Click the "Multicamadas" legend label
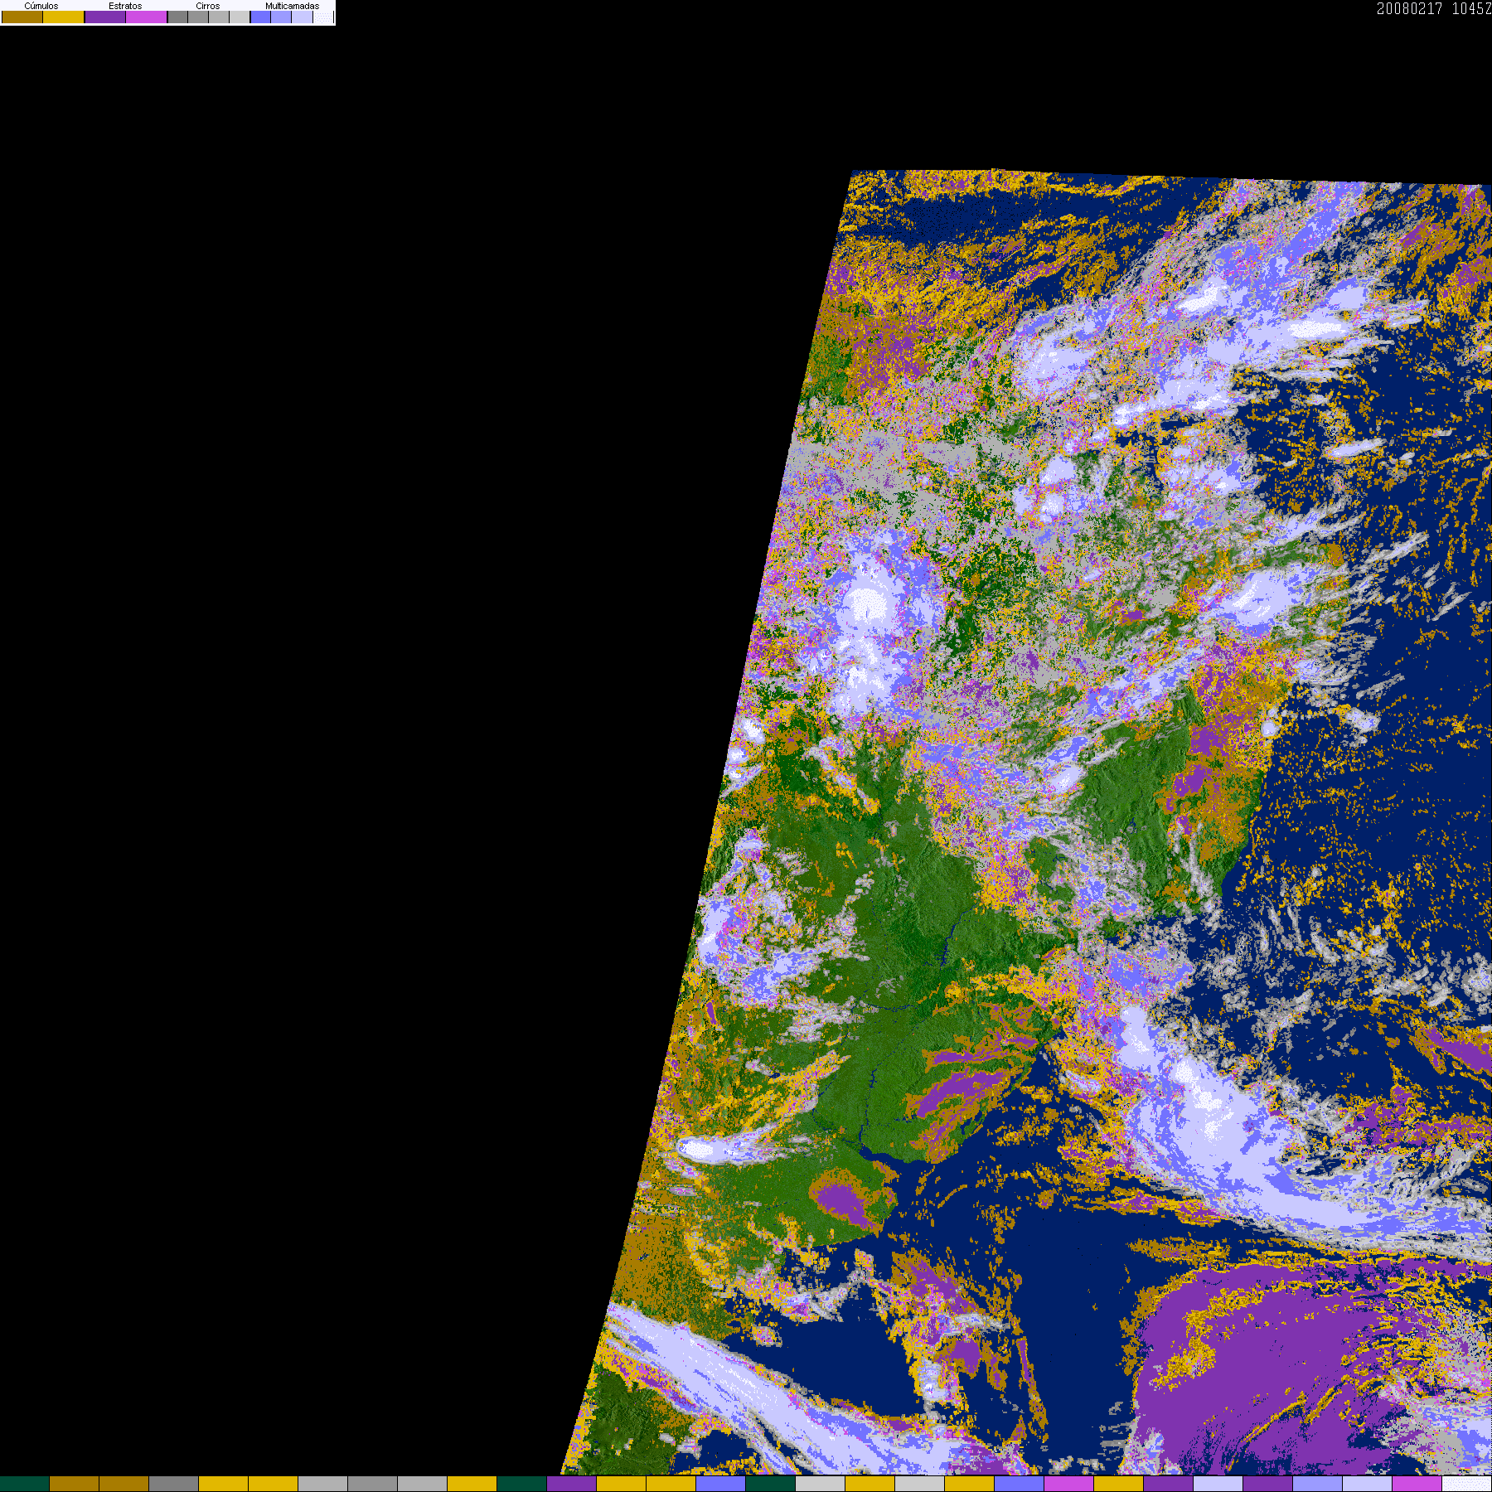 tap(292, 6)
